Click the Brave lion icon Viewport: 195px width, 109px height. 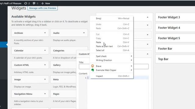[93, 66]
